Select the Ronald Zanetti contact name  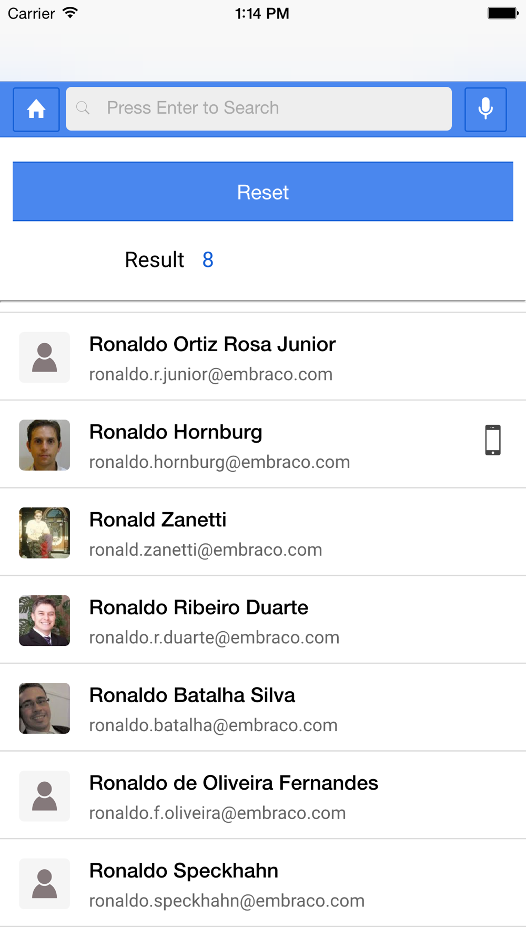click(158, 520)
